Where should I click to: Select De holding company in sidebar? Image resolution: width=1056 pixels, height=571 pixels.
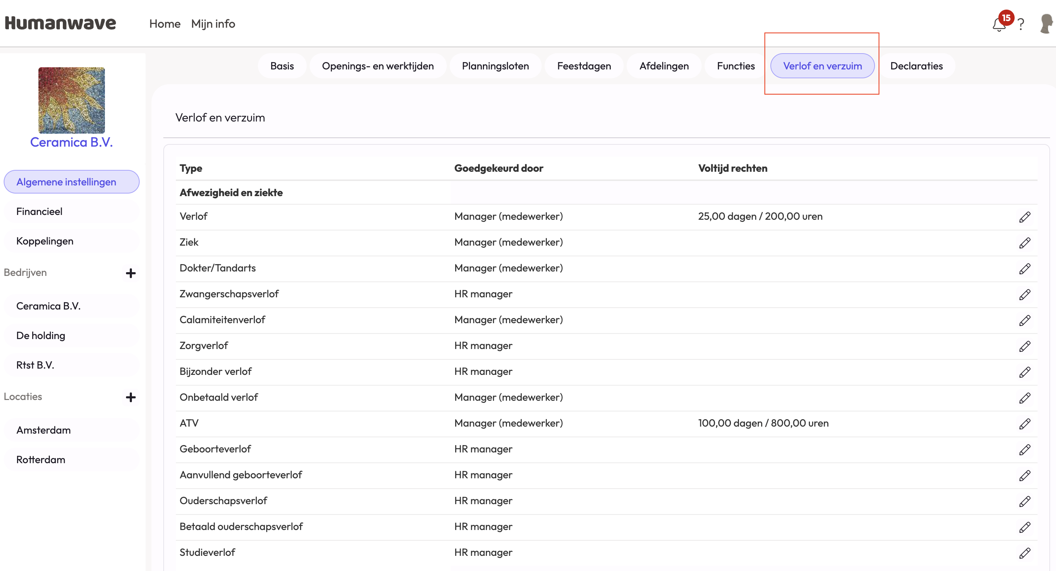41,335
